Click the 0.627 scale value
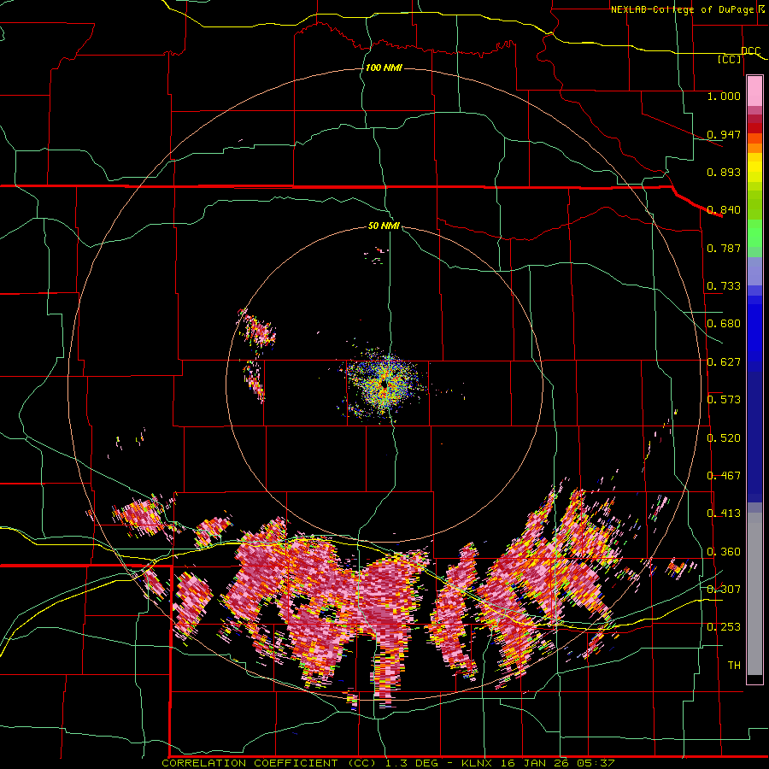Screen dimensions: 769x769 (724, 362)
